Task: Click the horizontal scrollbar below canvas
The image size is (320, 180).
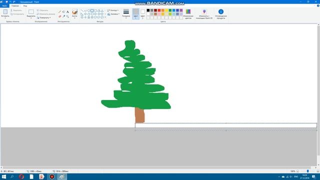Action: tap(158, 167)
